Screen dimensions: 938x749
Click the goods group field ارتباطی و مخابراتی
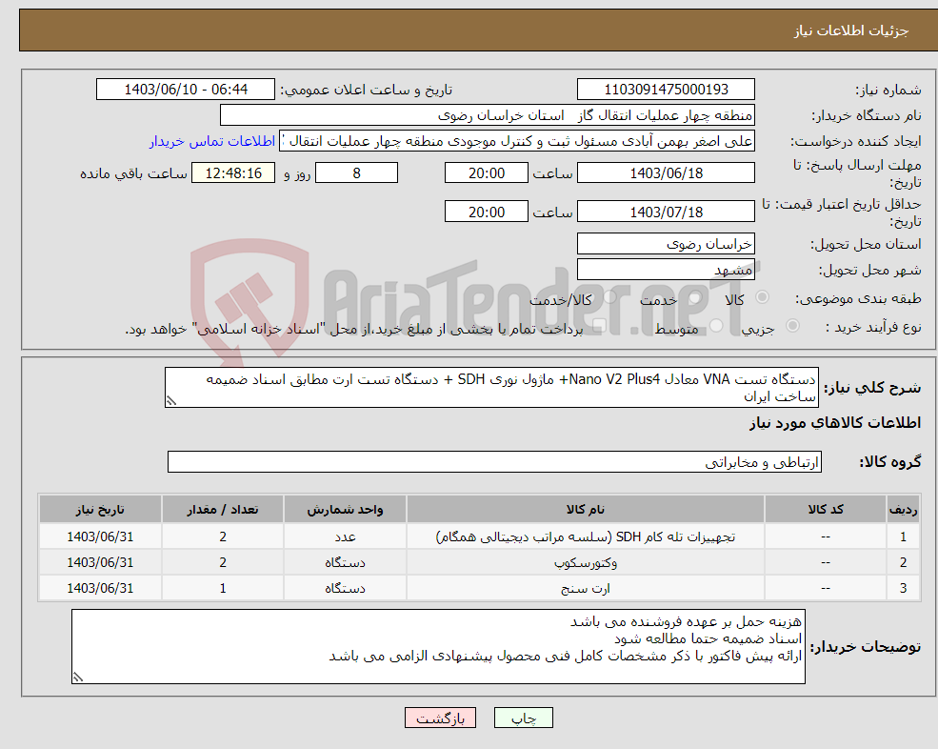(x=495, y=462)
